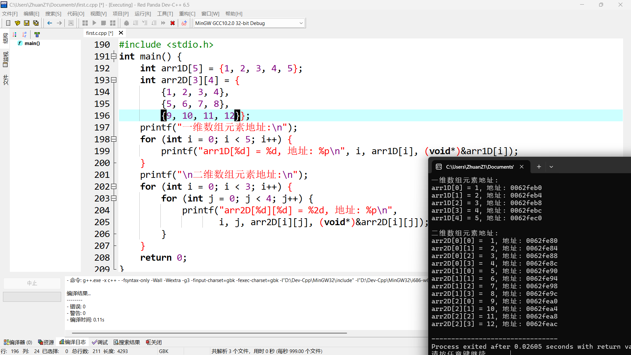Viewport: 631px width, 355px height.
Task: Open the 运行[R] menu
Action: [143, 13]
